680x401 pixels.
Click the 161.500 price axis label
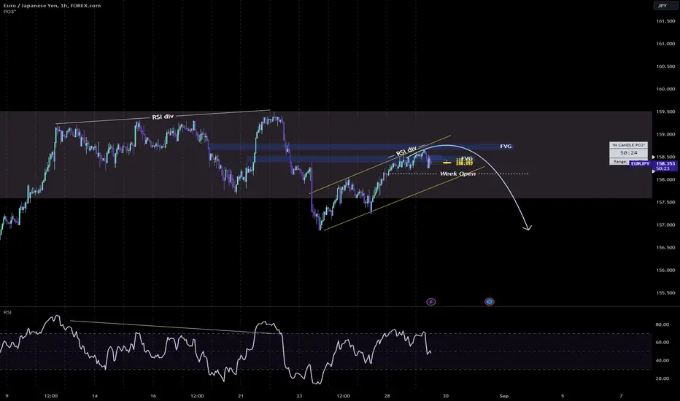[x=665, y=21]
